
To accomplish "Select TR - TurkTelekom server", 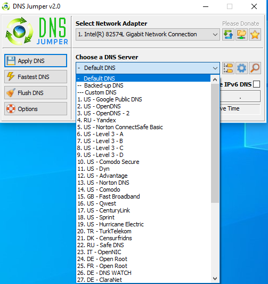I will pos(143,231).
